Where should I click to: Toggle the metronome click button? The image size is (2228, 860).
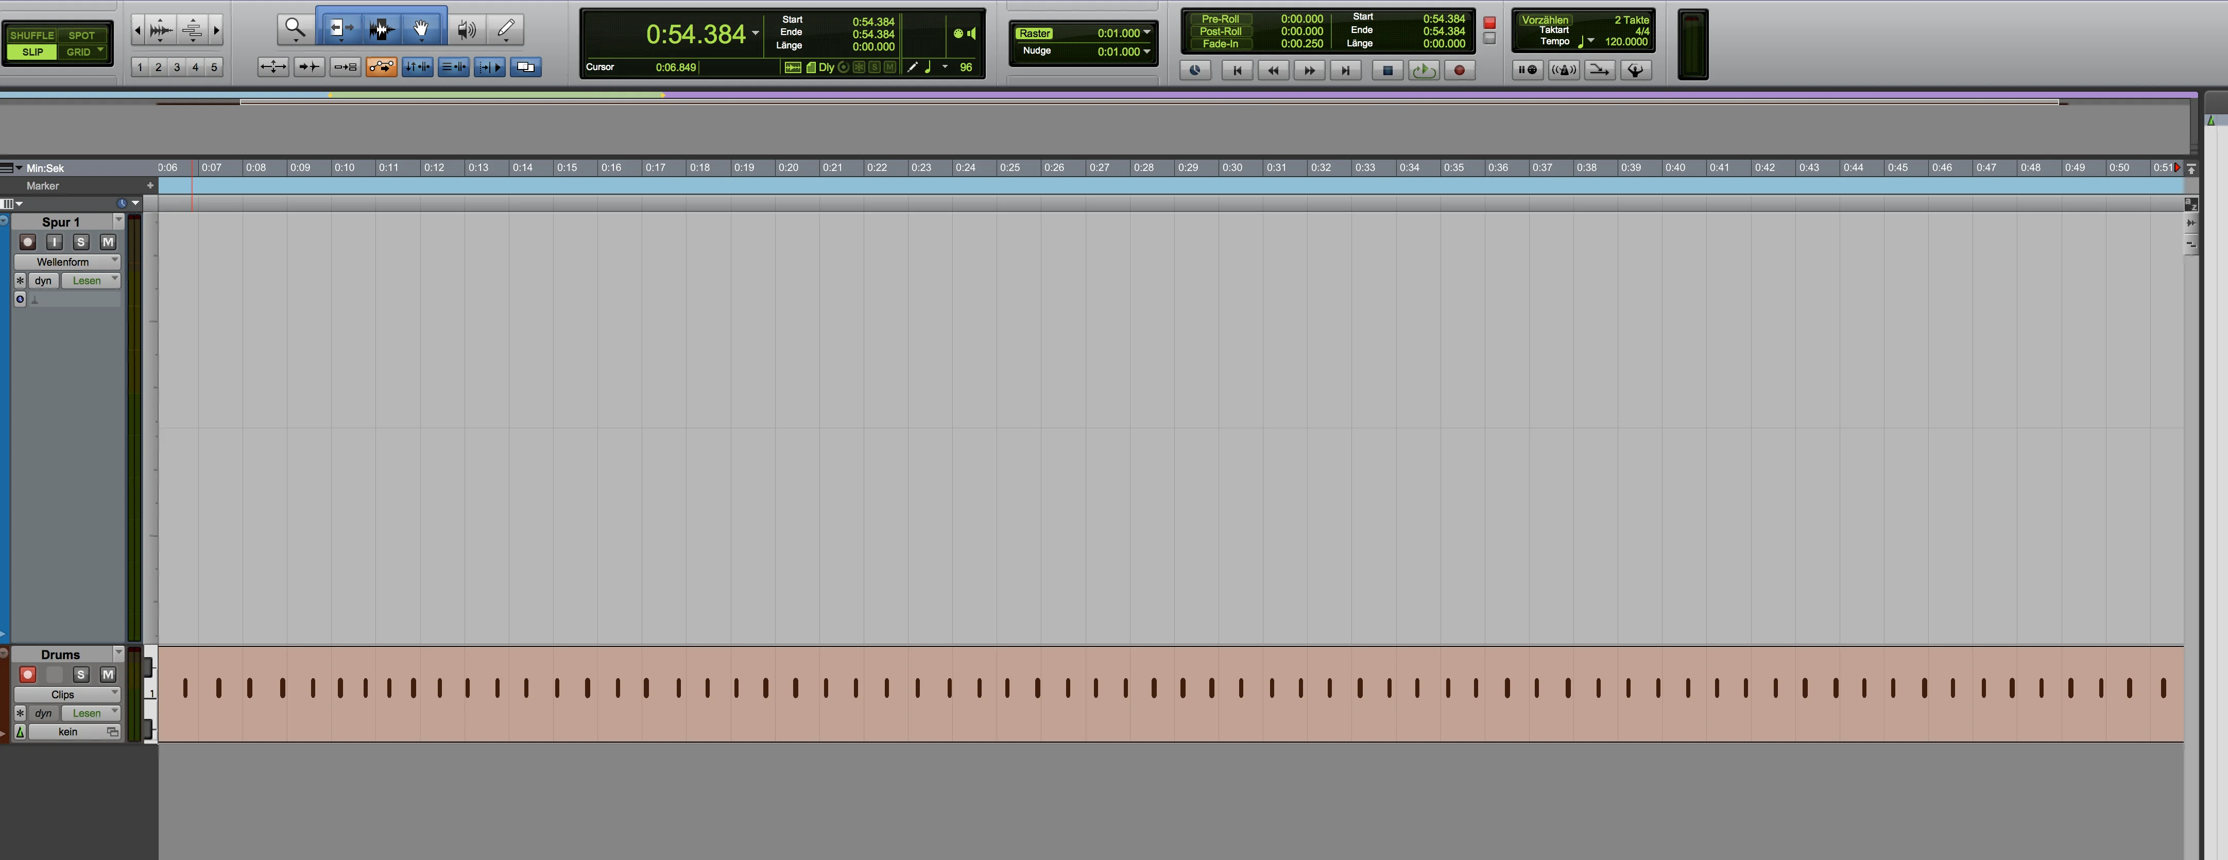click(1563, 70)
